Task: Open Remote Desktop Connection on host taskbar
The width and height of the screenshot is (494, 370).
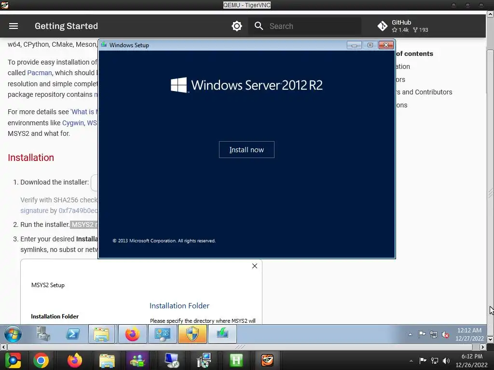Action: [172, 360]
